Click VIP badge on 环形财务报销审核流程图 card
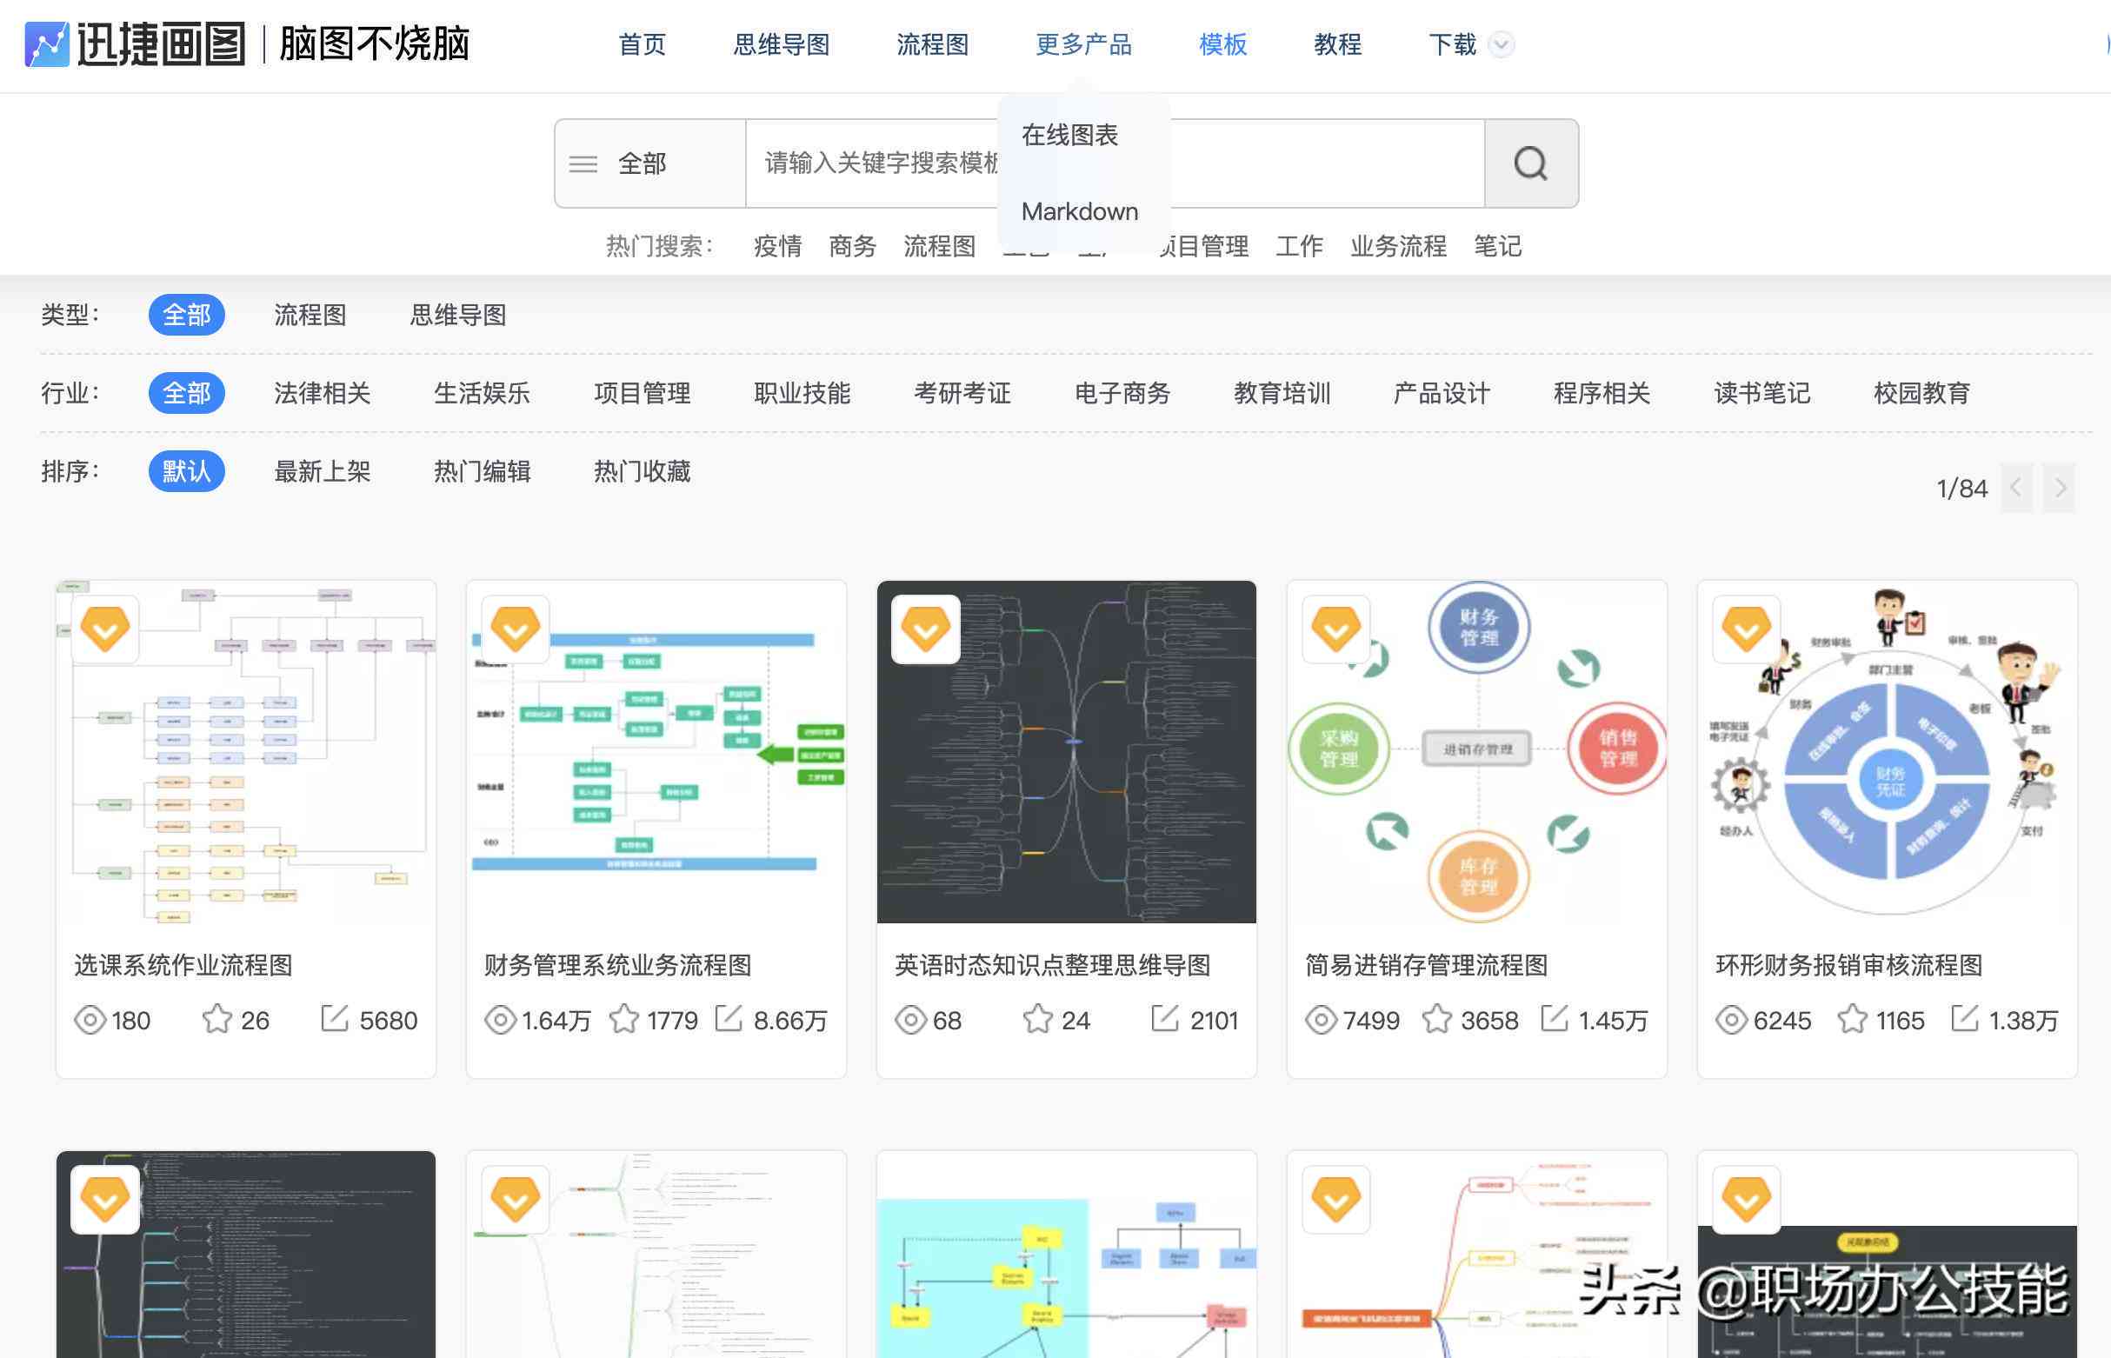 (x=1746, y=629)
